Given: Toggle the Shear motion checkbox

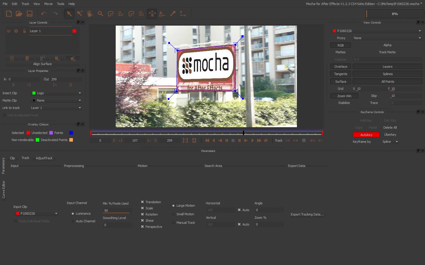Looking at the screenshot, I should pyautogui.click(x=142, y=221).
